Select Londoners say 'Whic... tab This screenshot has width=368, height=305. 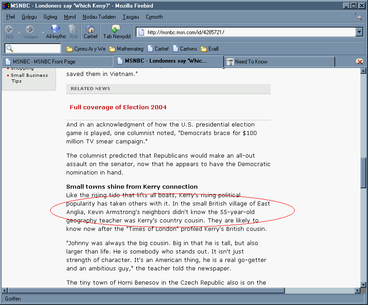pyautogui.click(x=168, y=61)
